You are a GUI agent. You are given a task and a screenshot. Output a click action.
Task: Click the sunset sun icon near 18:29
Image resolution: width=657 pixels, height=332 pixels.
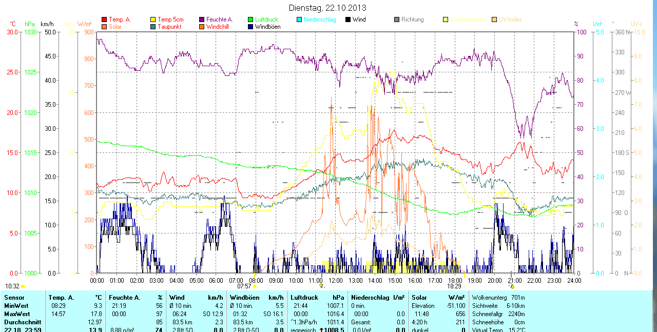pyautogui.click(x=466, y=286)
